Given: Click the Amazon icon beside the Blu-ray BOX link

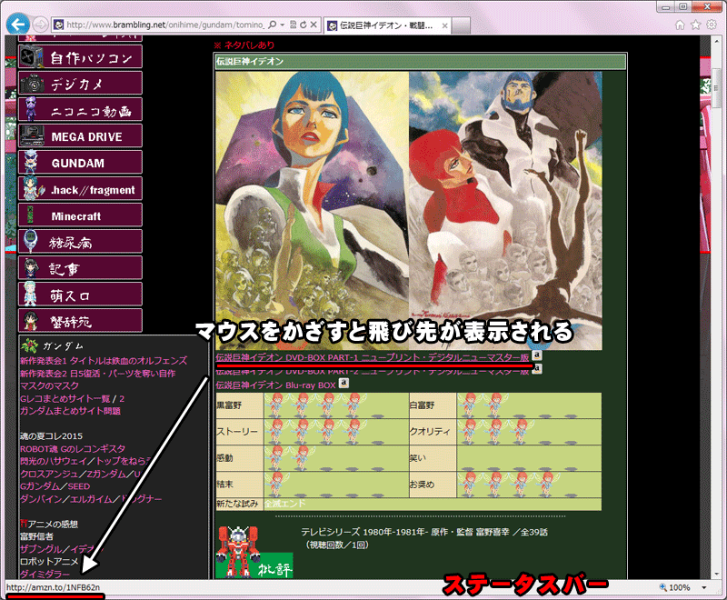Looking at the screenshot, I should click(x=344, y=383).
